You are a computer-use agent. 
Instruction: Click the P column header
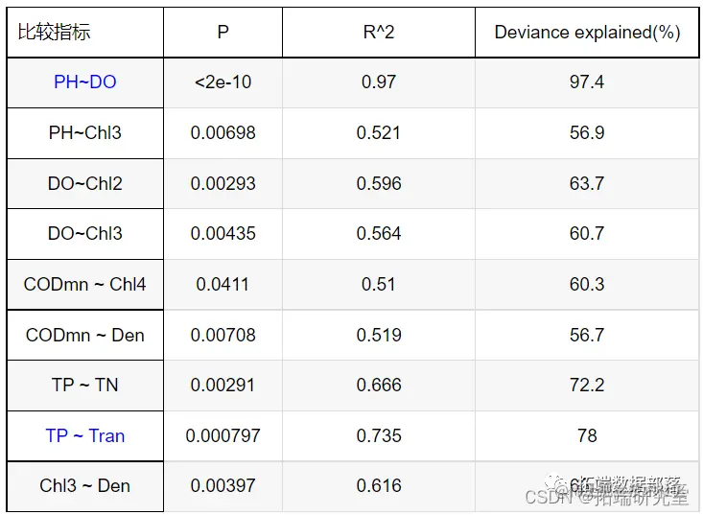pyautogui.click(x=223, y=32)
